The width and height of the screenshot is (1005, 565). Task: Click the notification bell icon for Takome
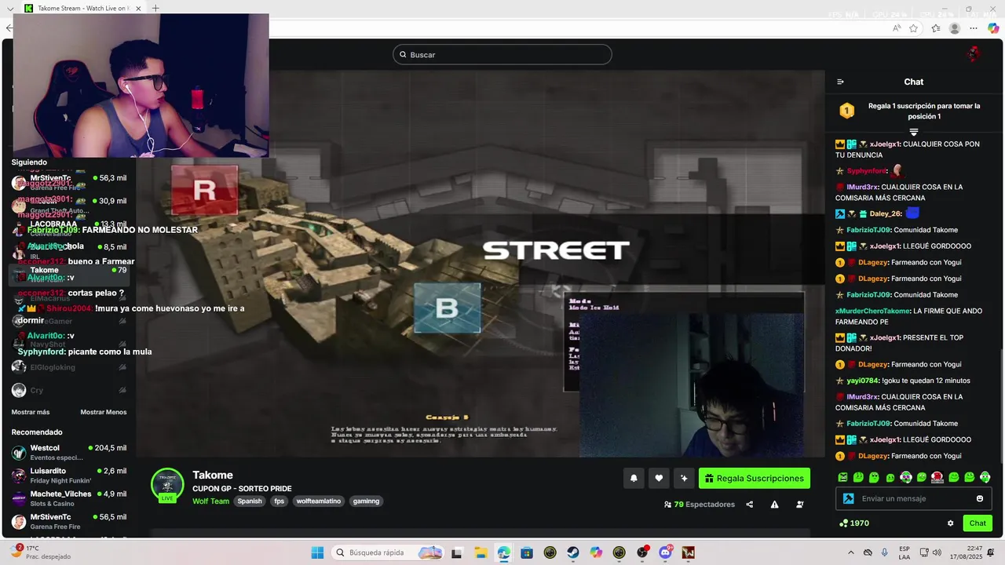634,479
